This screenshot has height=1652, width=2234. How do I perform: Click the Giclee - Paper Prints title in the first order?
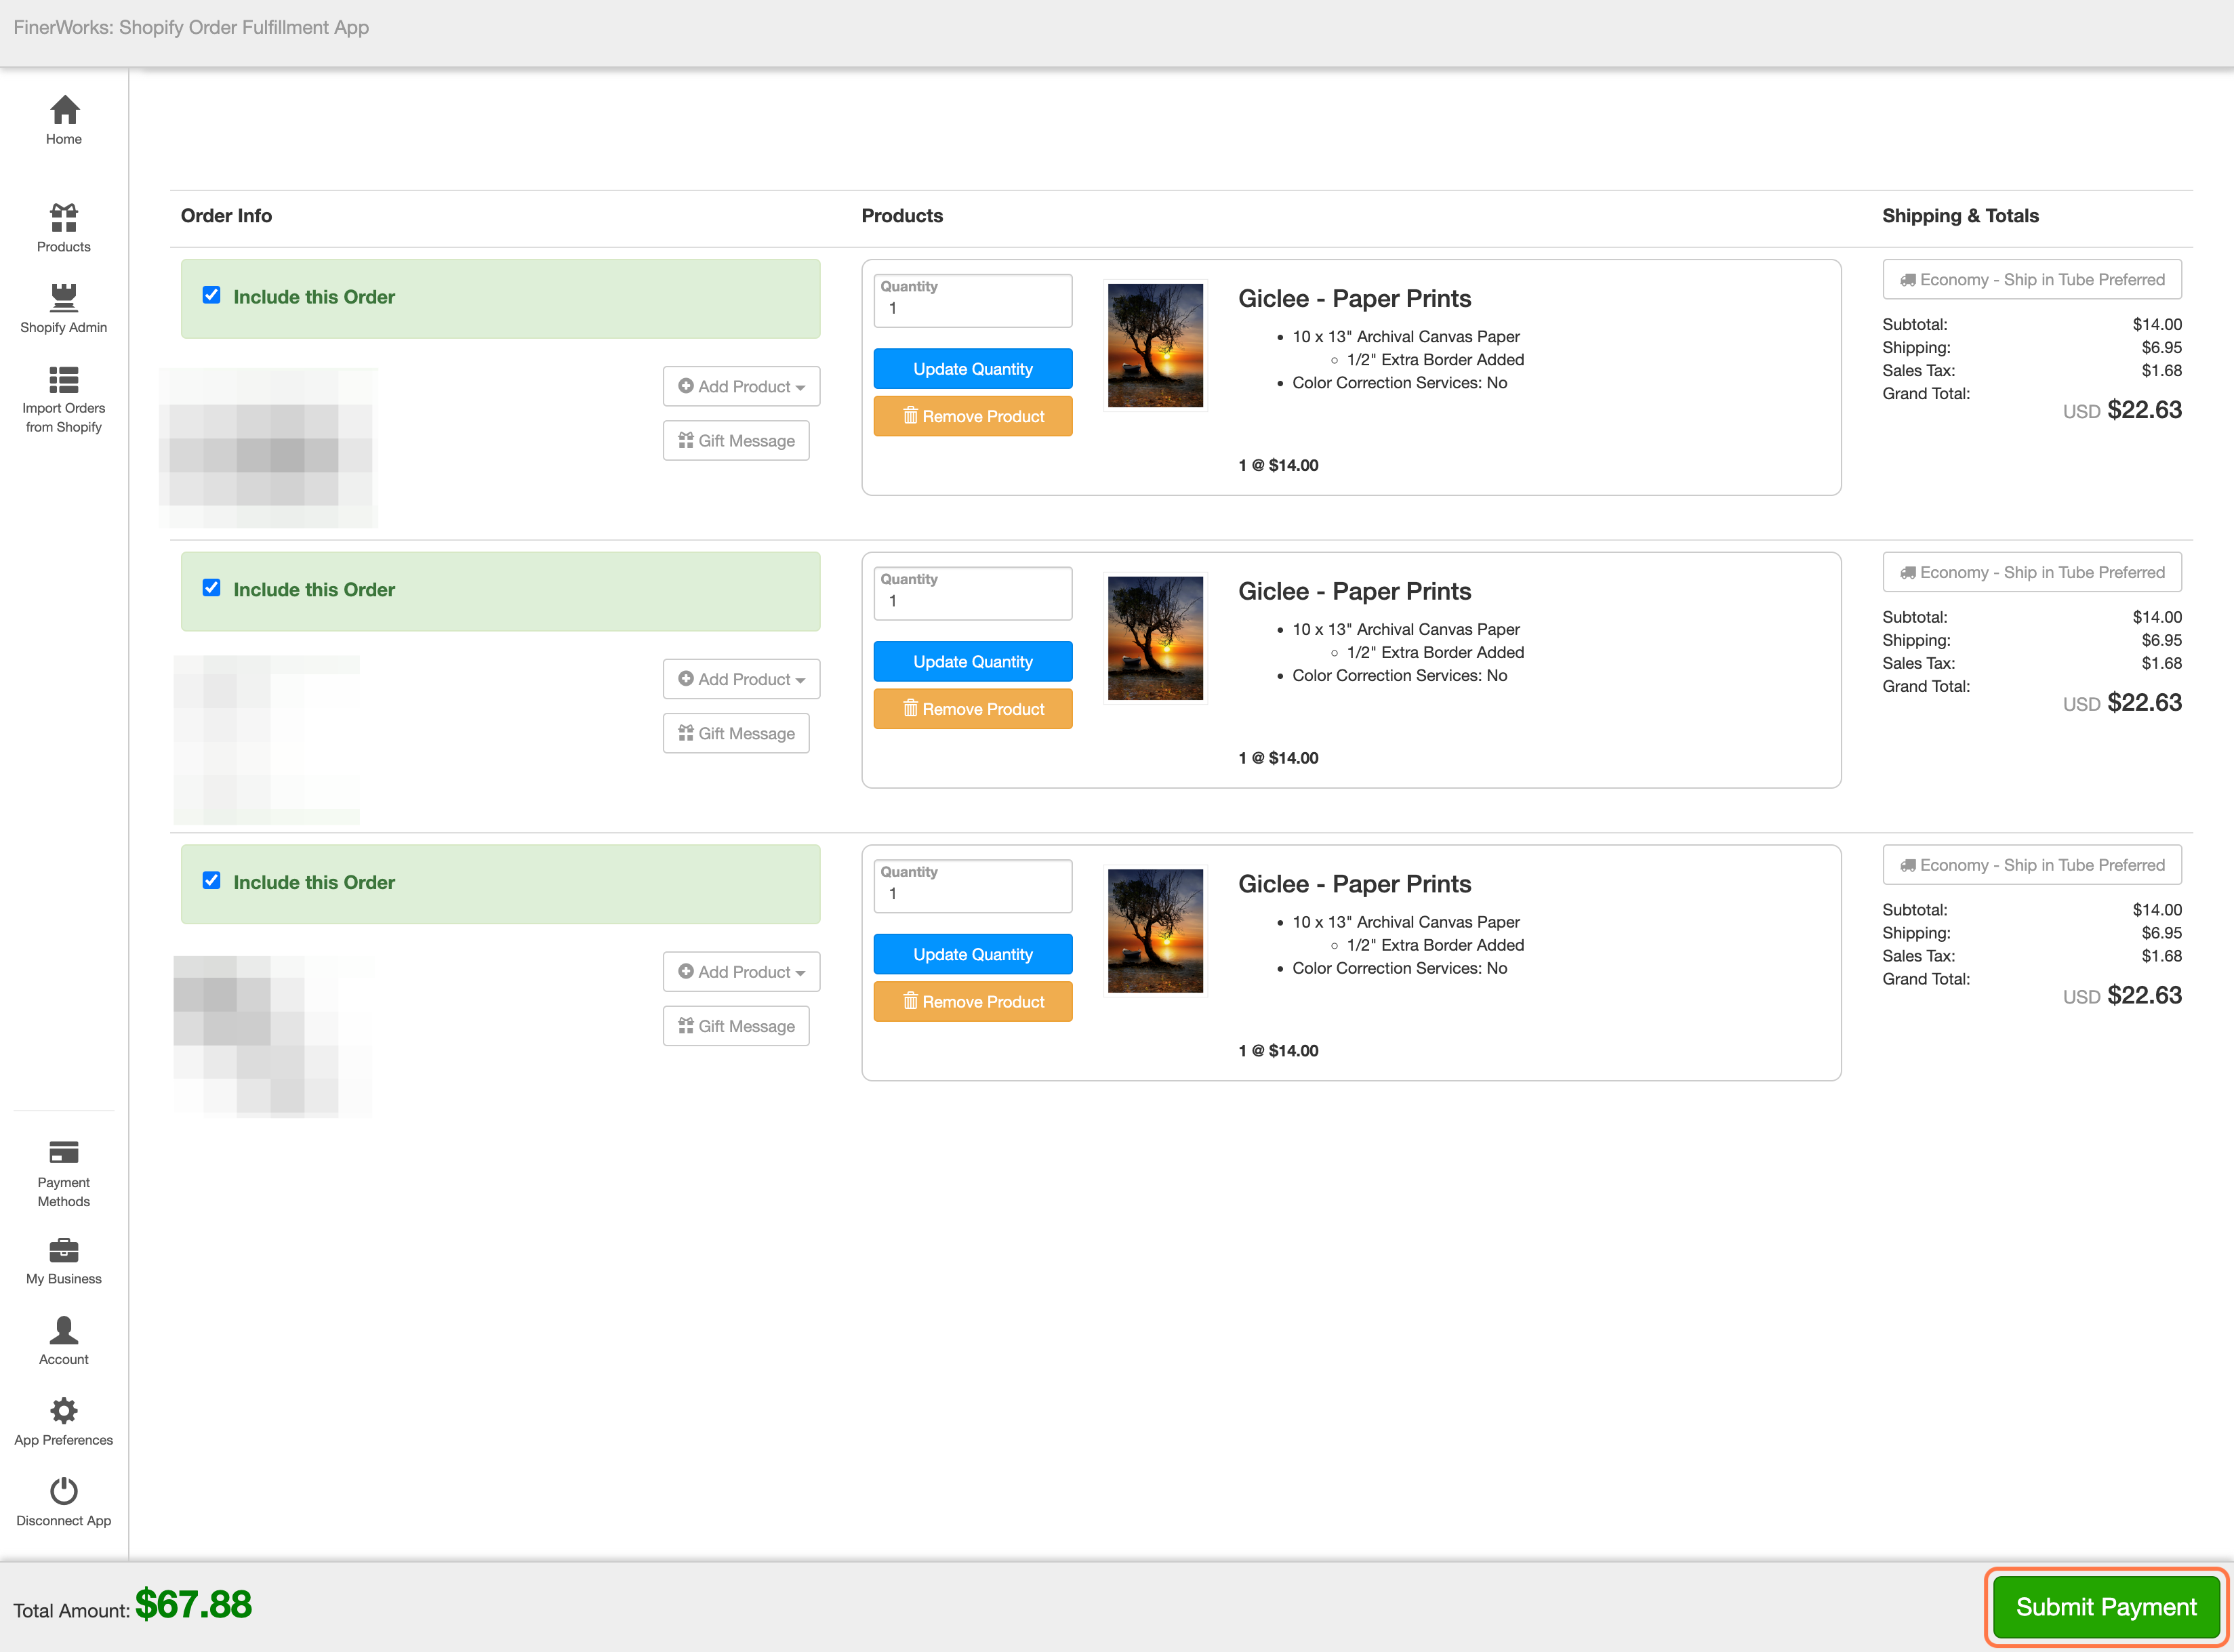(x=1355, y=299)
